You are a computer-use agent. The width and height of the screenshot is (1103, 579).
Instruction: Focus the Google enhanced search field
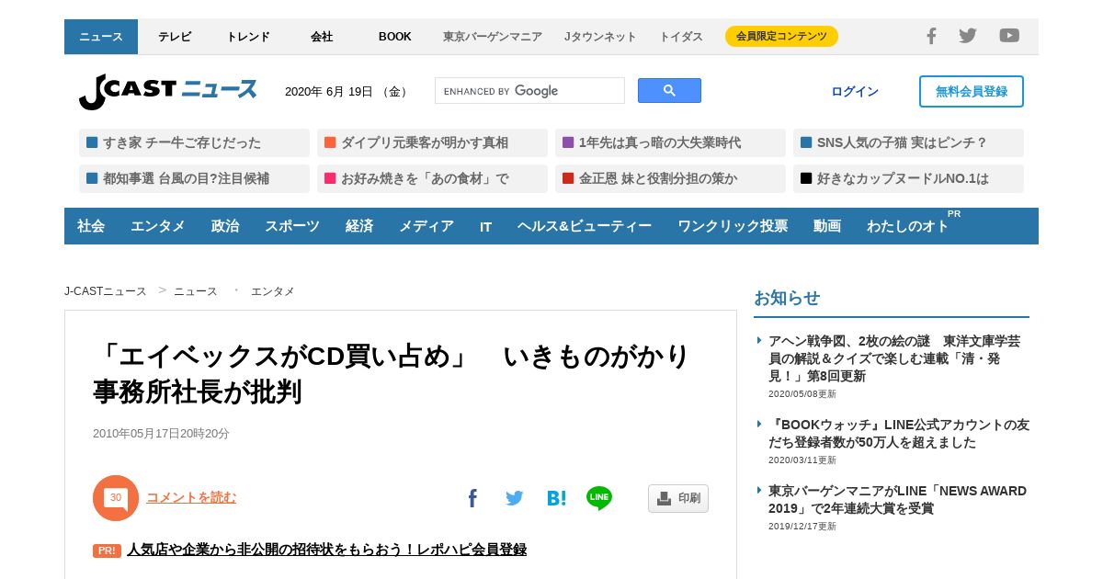(x=529, y=90)
